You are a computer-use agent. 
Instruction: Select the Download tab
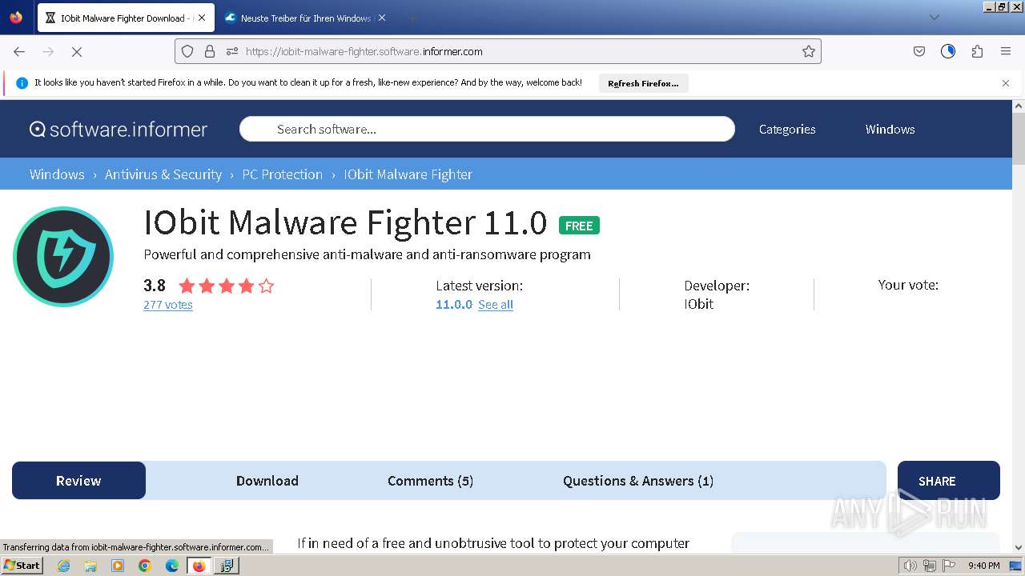(x=267, y=481)
